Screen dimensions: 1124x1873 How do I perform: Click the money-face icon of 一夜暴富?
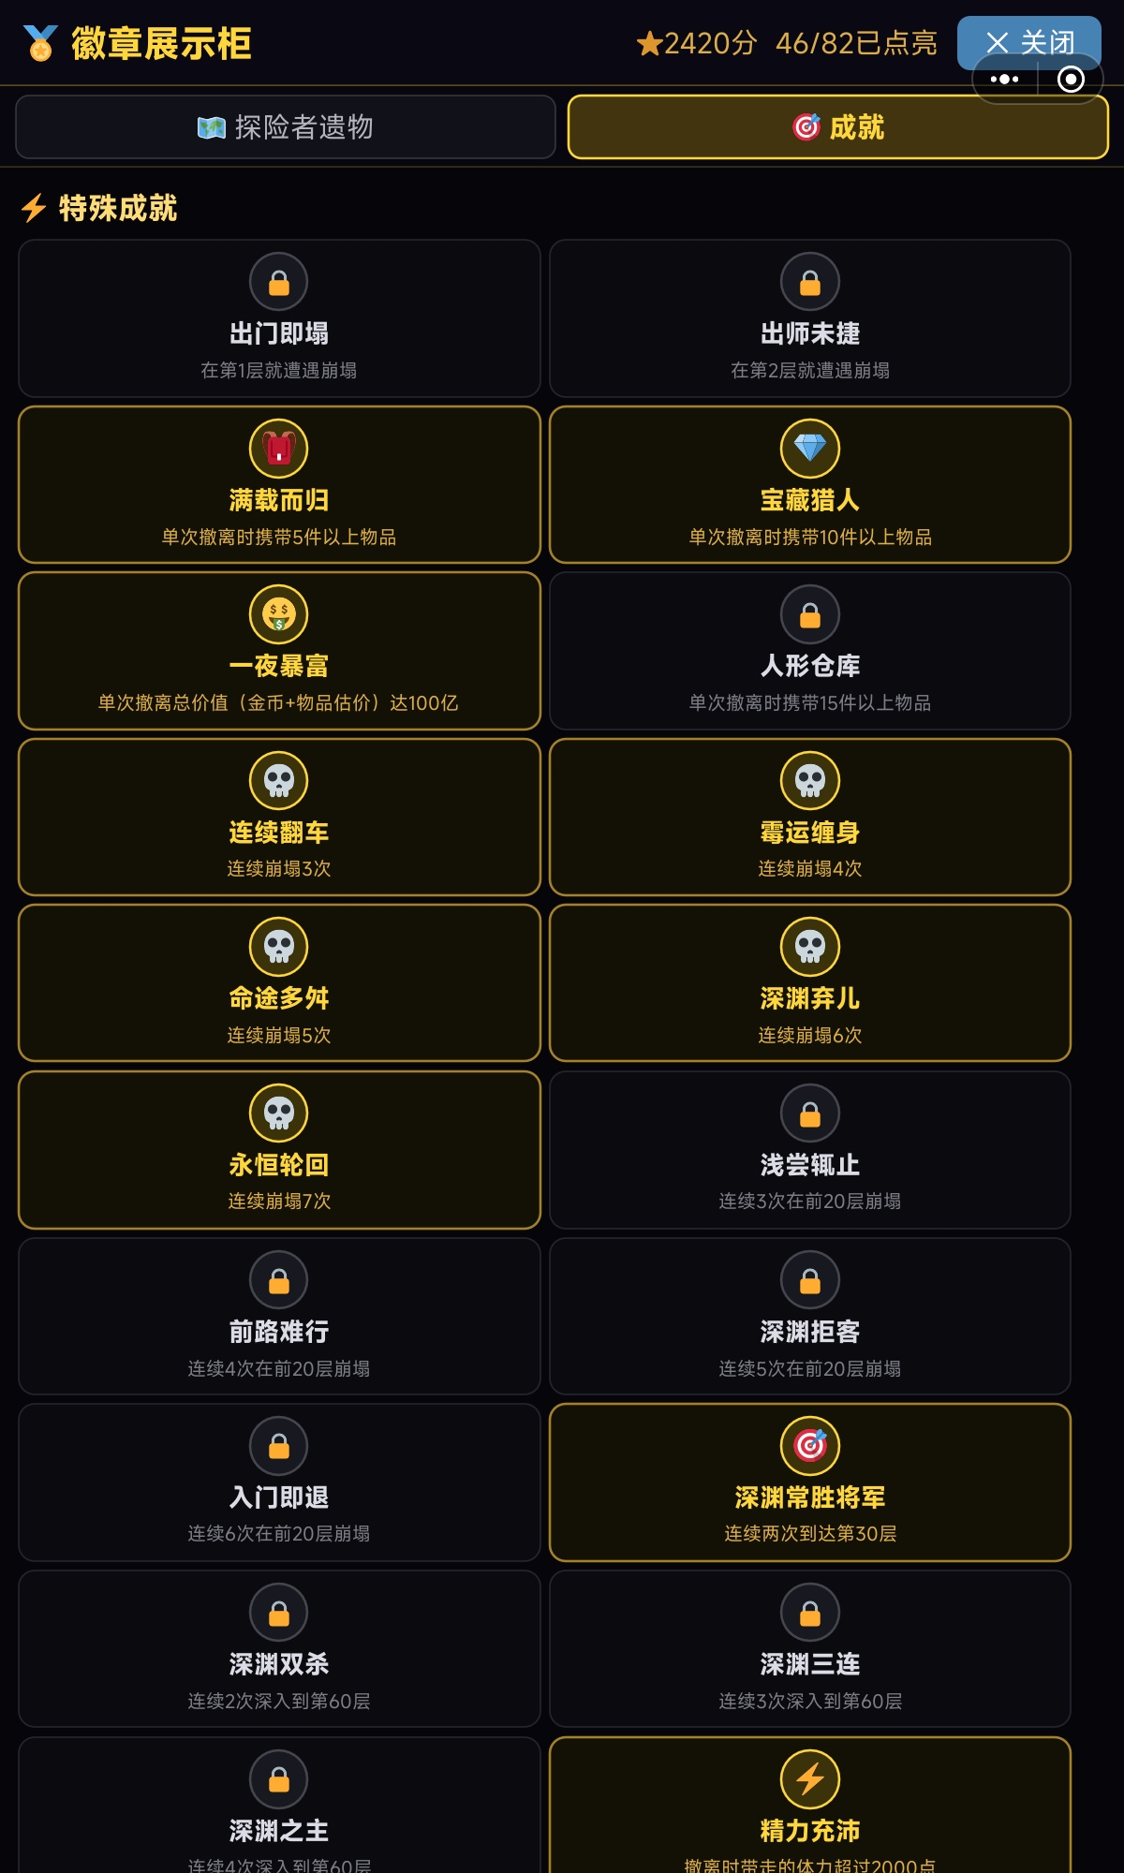click(x=279, y=614)
